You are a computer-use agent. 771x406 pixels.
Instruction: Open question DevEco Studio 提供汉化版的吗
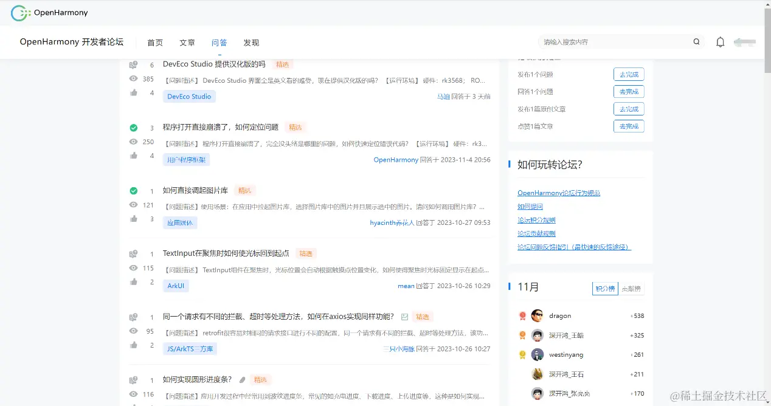[x=214, y=64]
